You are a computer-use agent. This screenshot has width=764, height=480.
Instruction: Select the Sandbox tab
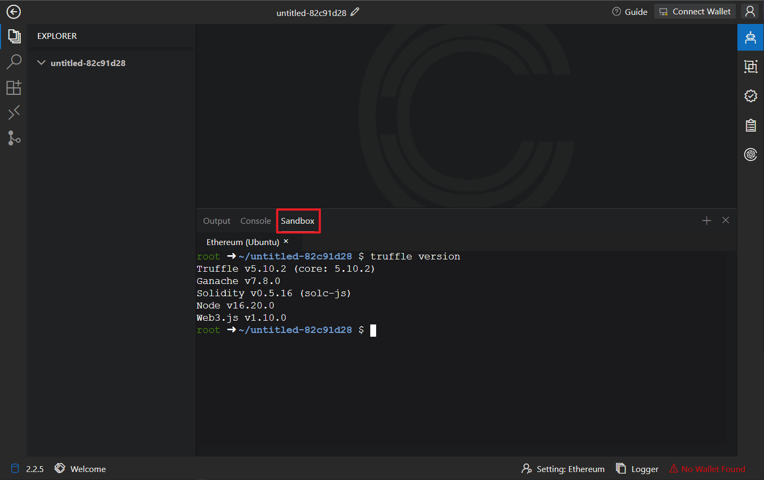point(298,221)
